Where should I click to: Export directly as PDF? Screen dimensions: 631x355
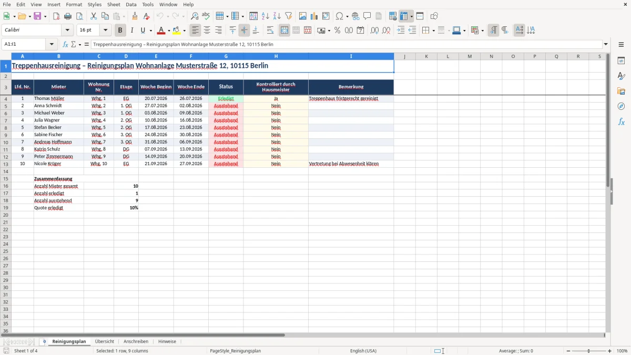pos(56,16)
